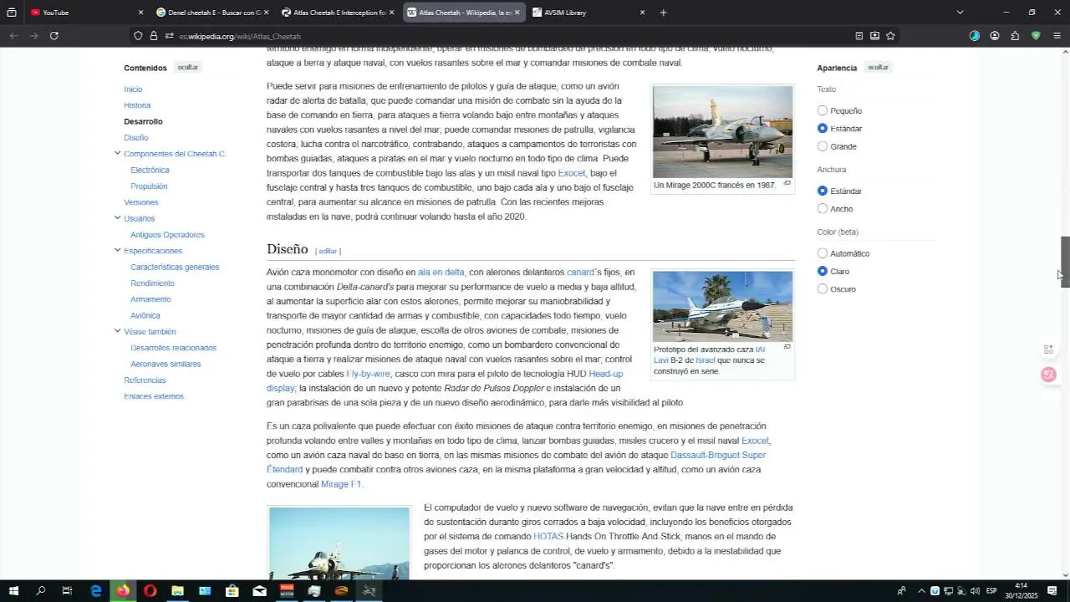Open Task View on the taskbar
1070x602 pixels.
click(68, 591)
